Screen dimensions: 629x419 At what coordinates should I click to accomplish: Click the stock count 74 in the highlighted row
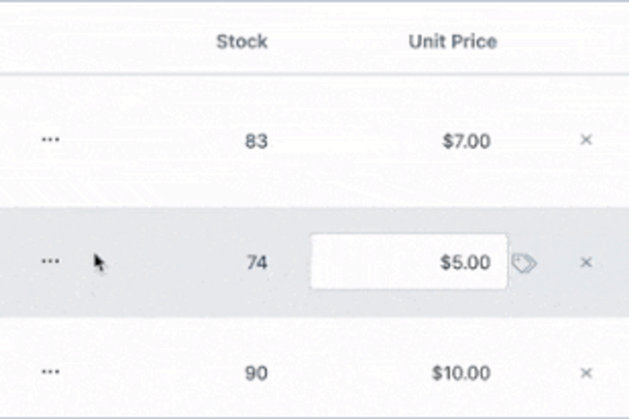click(x=257, y=262)
